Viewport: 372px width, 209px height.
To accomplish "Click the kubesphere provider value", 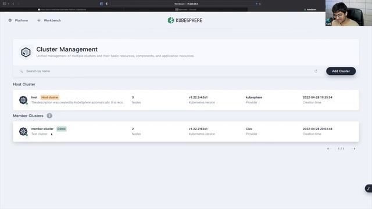I will [x=254, y=98].
